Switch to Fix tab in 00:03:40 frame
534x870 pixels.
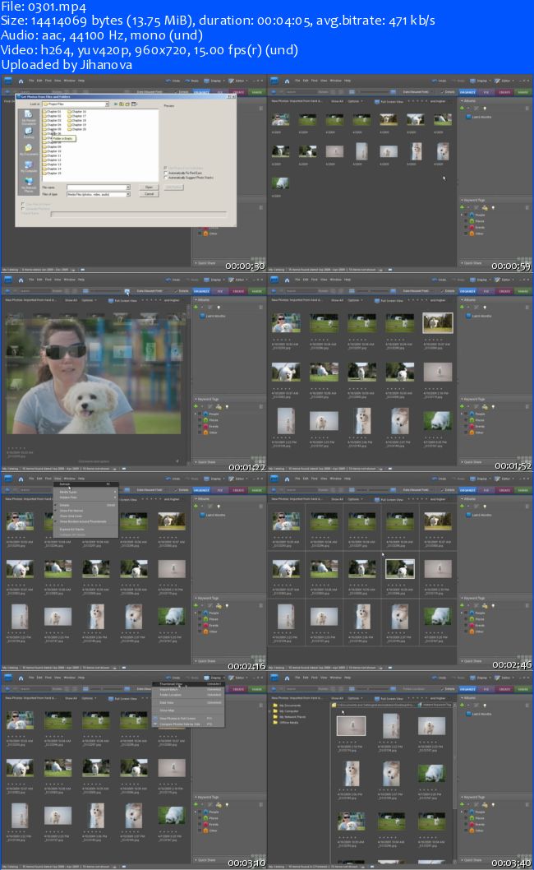(x=486, y=689)
